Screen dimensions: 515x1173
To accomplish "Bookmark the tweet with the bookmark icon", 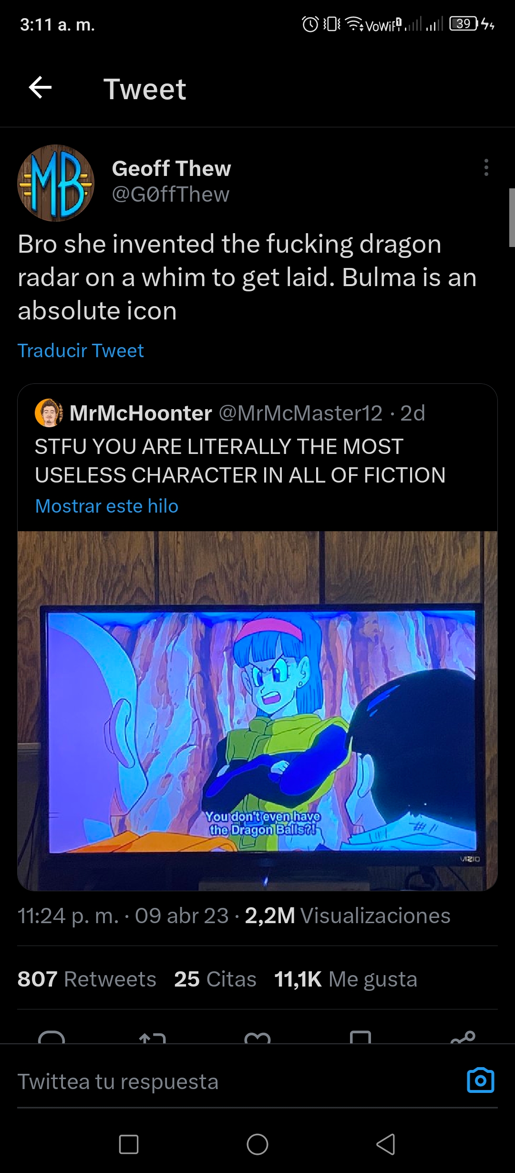I will point(360,1038).
